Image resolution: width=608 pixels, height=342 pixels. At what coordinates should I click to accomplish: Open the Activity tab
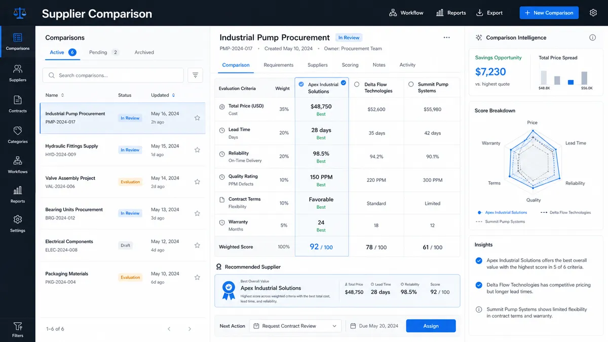click(407, 65)
